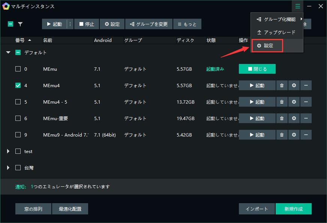The height and width of the screenshot is (223, 327).
Task: Delete MEmu4 using its trash icon
Action: click(282, 85)
